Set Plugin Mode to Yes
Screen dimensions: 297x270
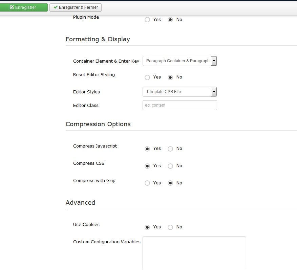click(x=147, y=20)
